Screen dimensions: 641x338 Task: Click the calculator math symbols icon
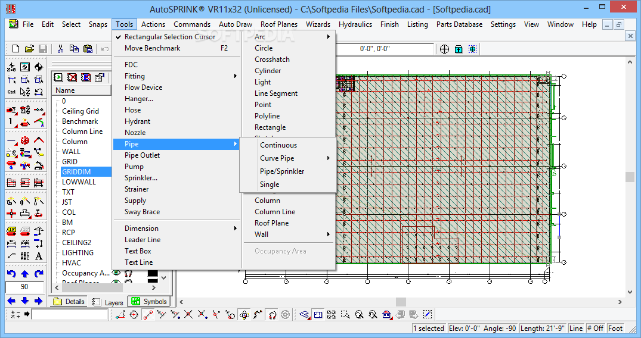pos(15,314)
